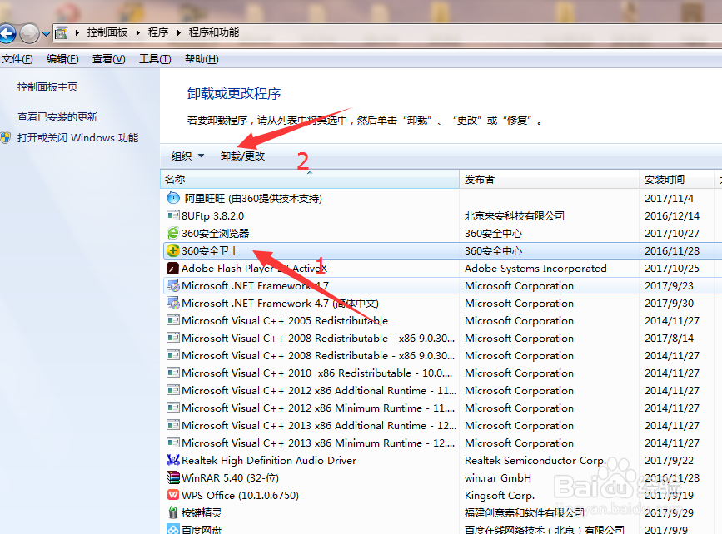Click the shield icon beside Windows 功能
Image resolution: width=722 pixels, height=534 pixels.
point(6,137)
